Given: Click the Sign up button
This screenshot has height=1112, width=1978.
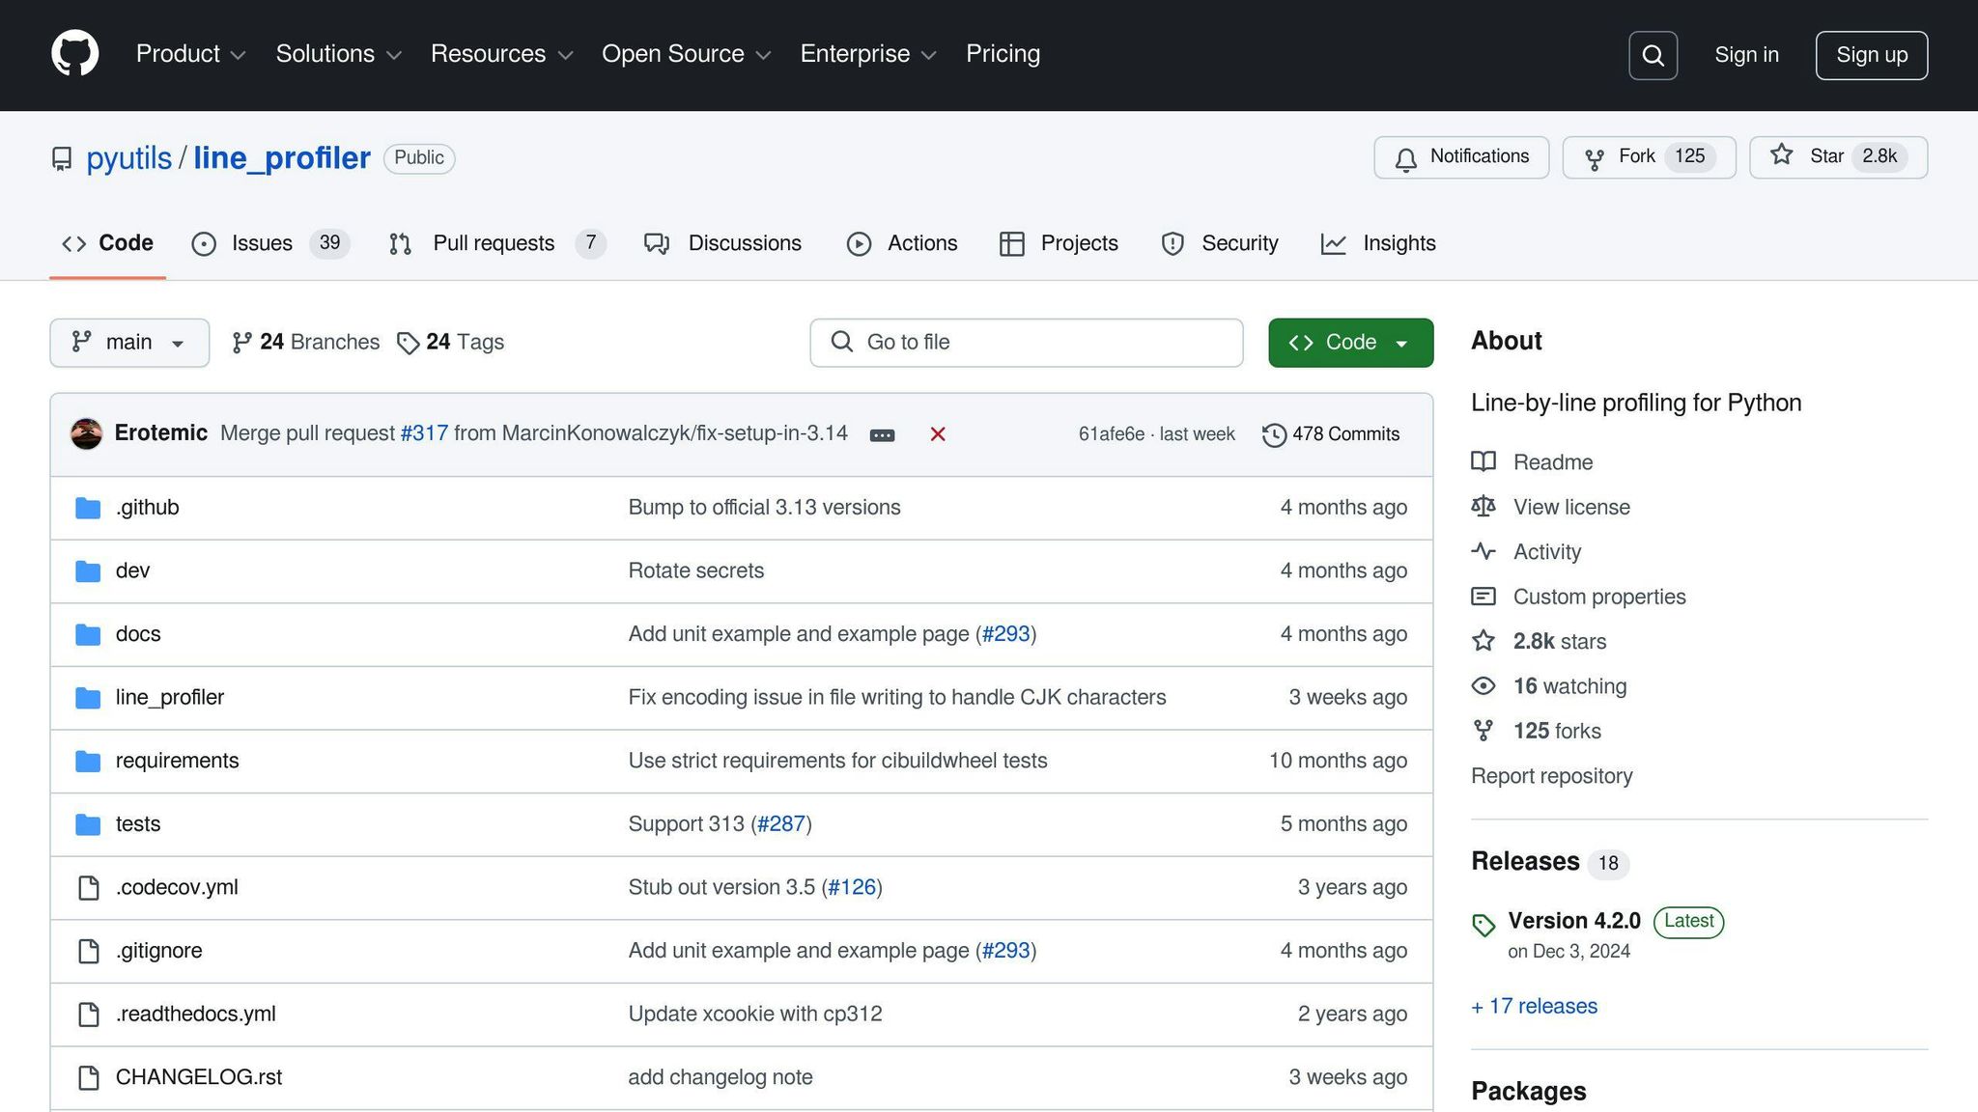Looking at the screenshot, I should pyautogui.click(x=1871, y=55).
